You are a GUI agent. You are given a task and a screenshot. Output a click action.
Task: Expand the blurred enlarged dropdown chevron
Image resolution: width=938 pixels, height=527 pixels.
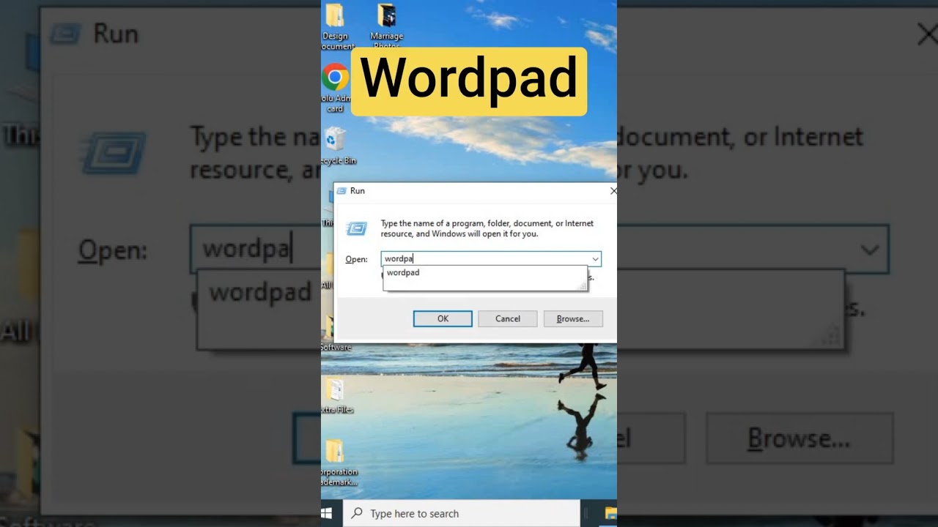[869, 250]
